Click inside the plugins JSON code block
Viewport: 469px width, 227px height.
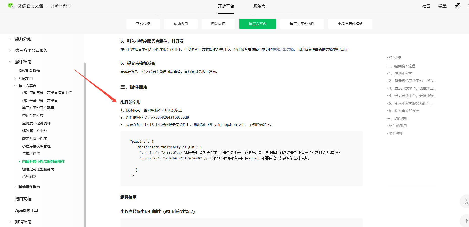(x=242, y=158)
